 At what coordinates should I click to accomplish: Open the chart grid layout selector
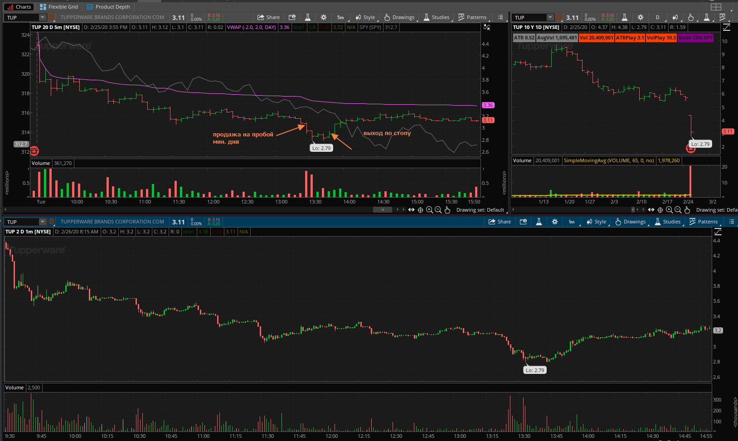coord(716,7)
